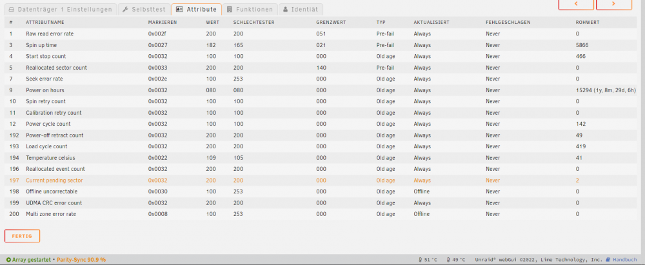The width and height of the screenshot is (645, 265).
Task: Click the wrench icon on Selbsttest tab
Action: 126,9
